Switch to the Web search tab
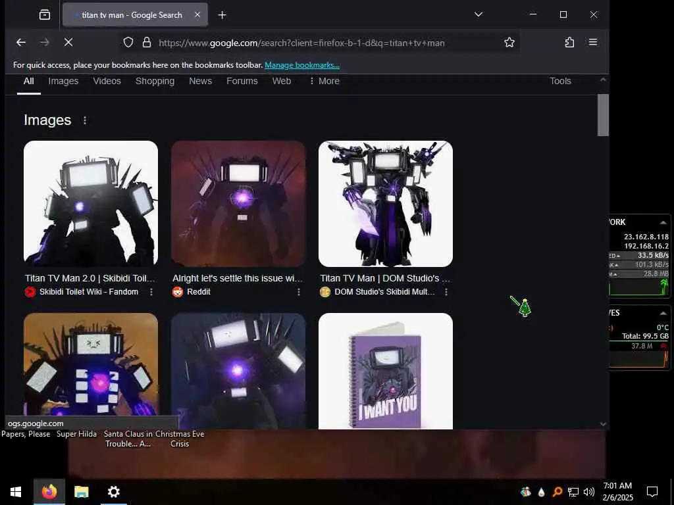Screen dimensions: 674x505 tap(282, 81)
